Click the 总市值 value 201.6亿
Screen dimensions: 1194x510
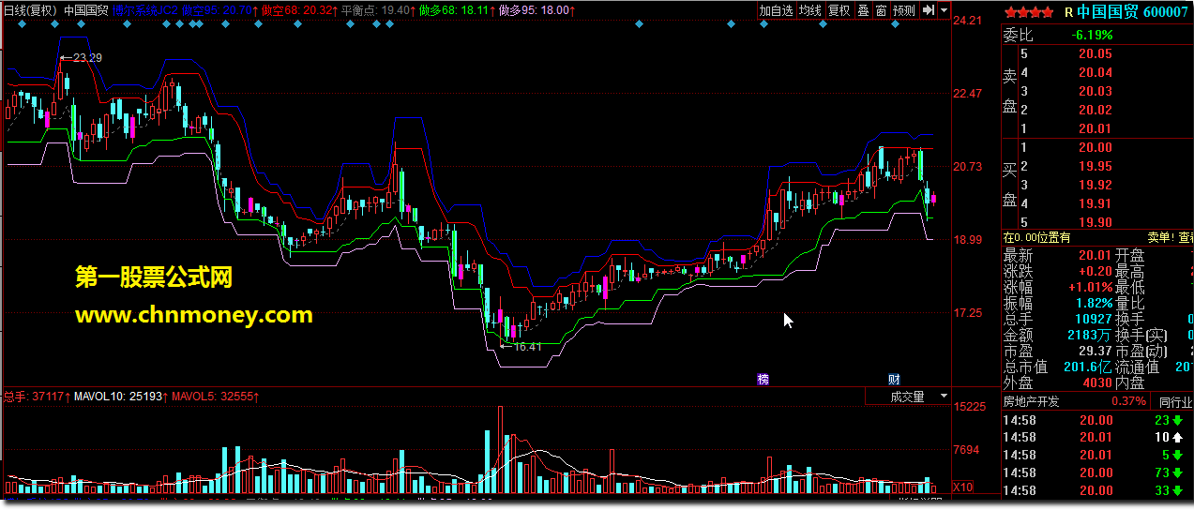(x=1086, y=367)
